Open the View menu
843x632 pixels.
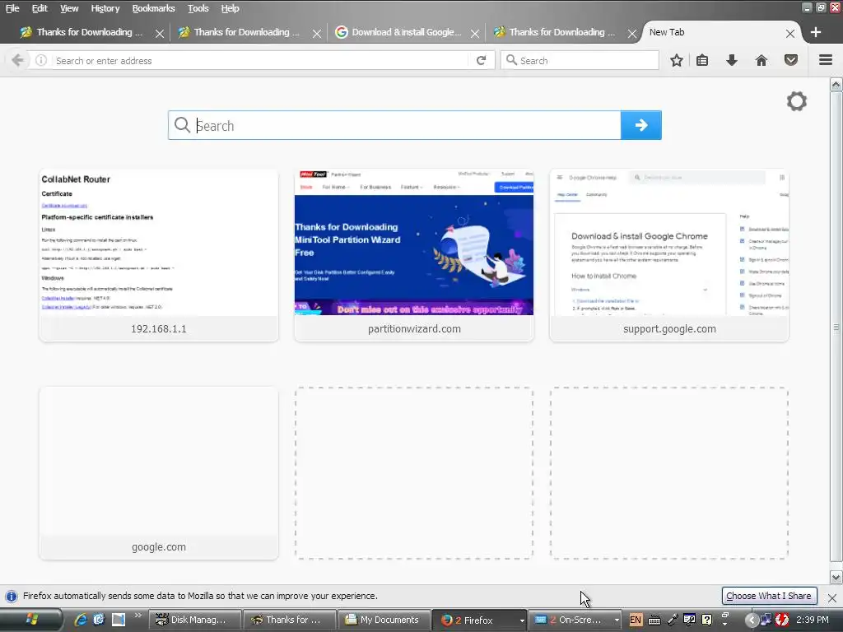click(69, 8)
